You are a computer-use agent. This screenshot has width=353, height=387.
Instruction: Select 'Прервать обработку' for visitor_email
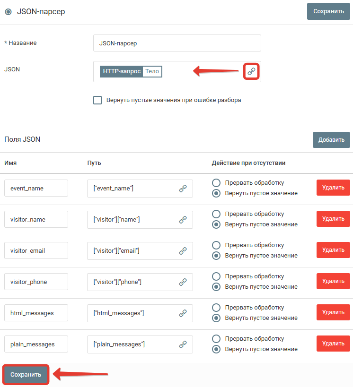click(x=216, y=245)
